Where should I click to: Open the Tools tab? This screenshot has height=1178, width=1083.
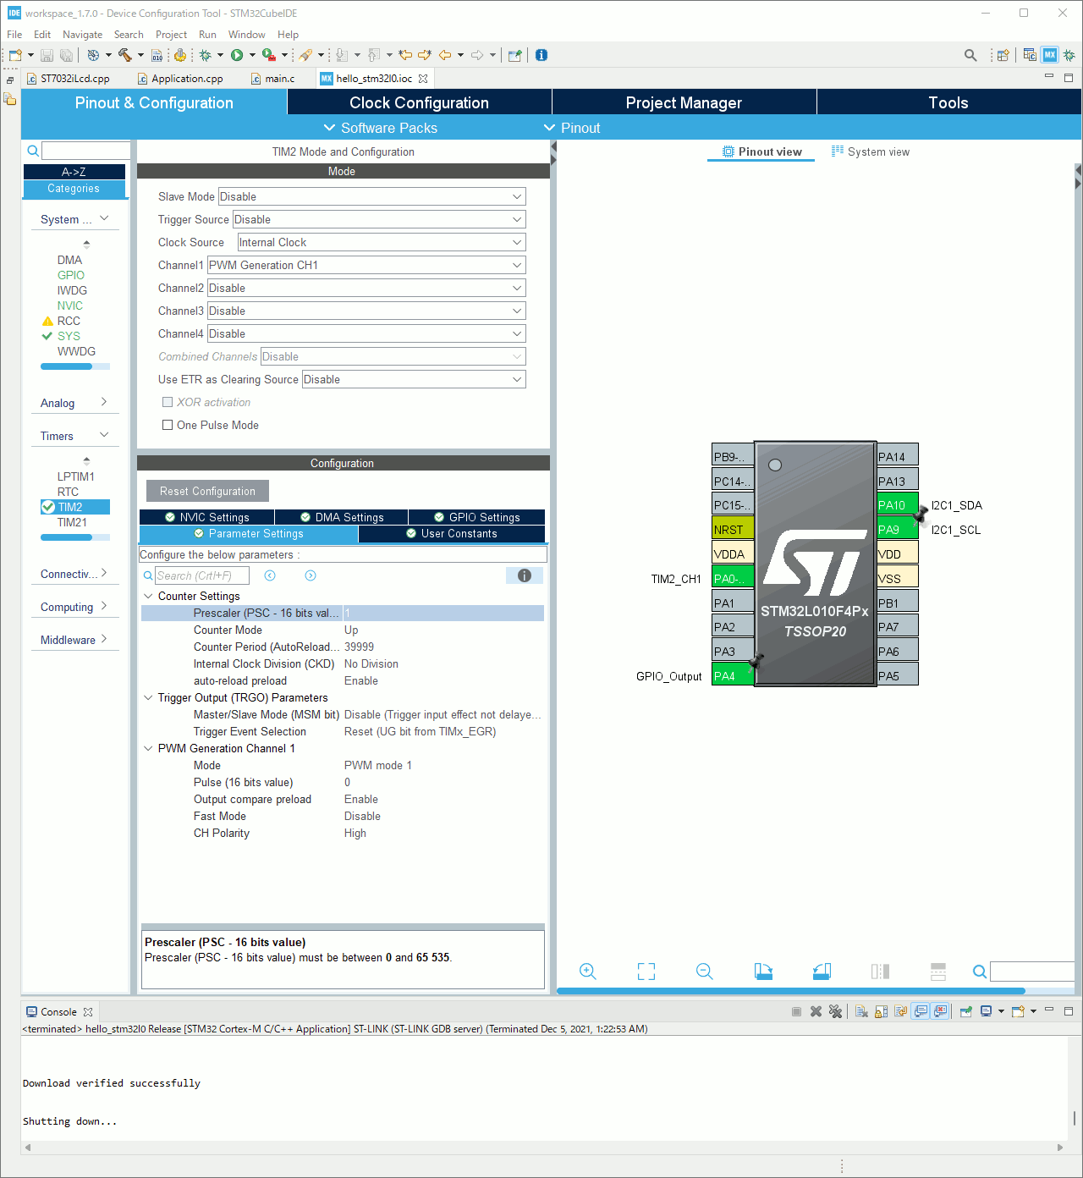pyautogui.click(x=948, y=102)
